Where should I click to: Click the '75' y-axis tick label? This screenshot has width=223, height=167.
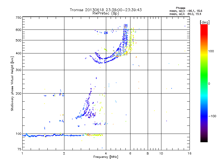click(x=19, y=149)
